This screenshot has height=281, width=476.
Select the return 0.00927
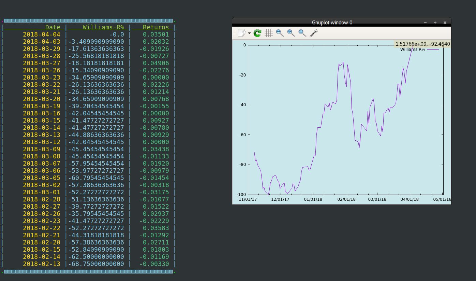(156, 121)
